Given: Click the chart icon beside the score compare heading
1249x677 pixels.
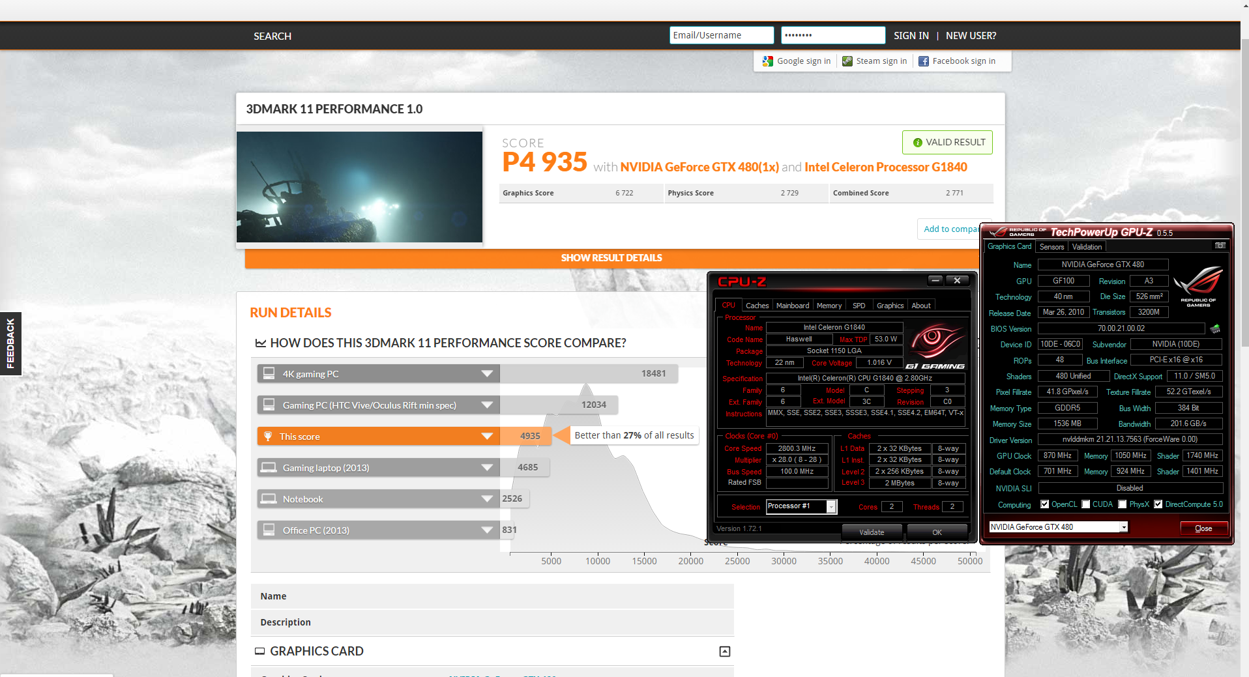Looking at the screenshot, I should (260, 343).
